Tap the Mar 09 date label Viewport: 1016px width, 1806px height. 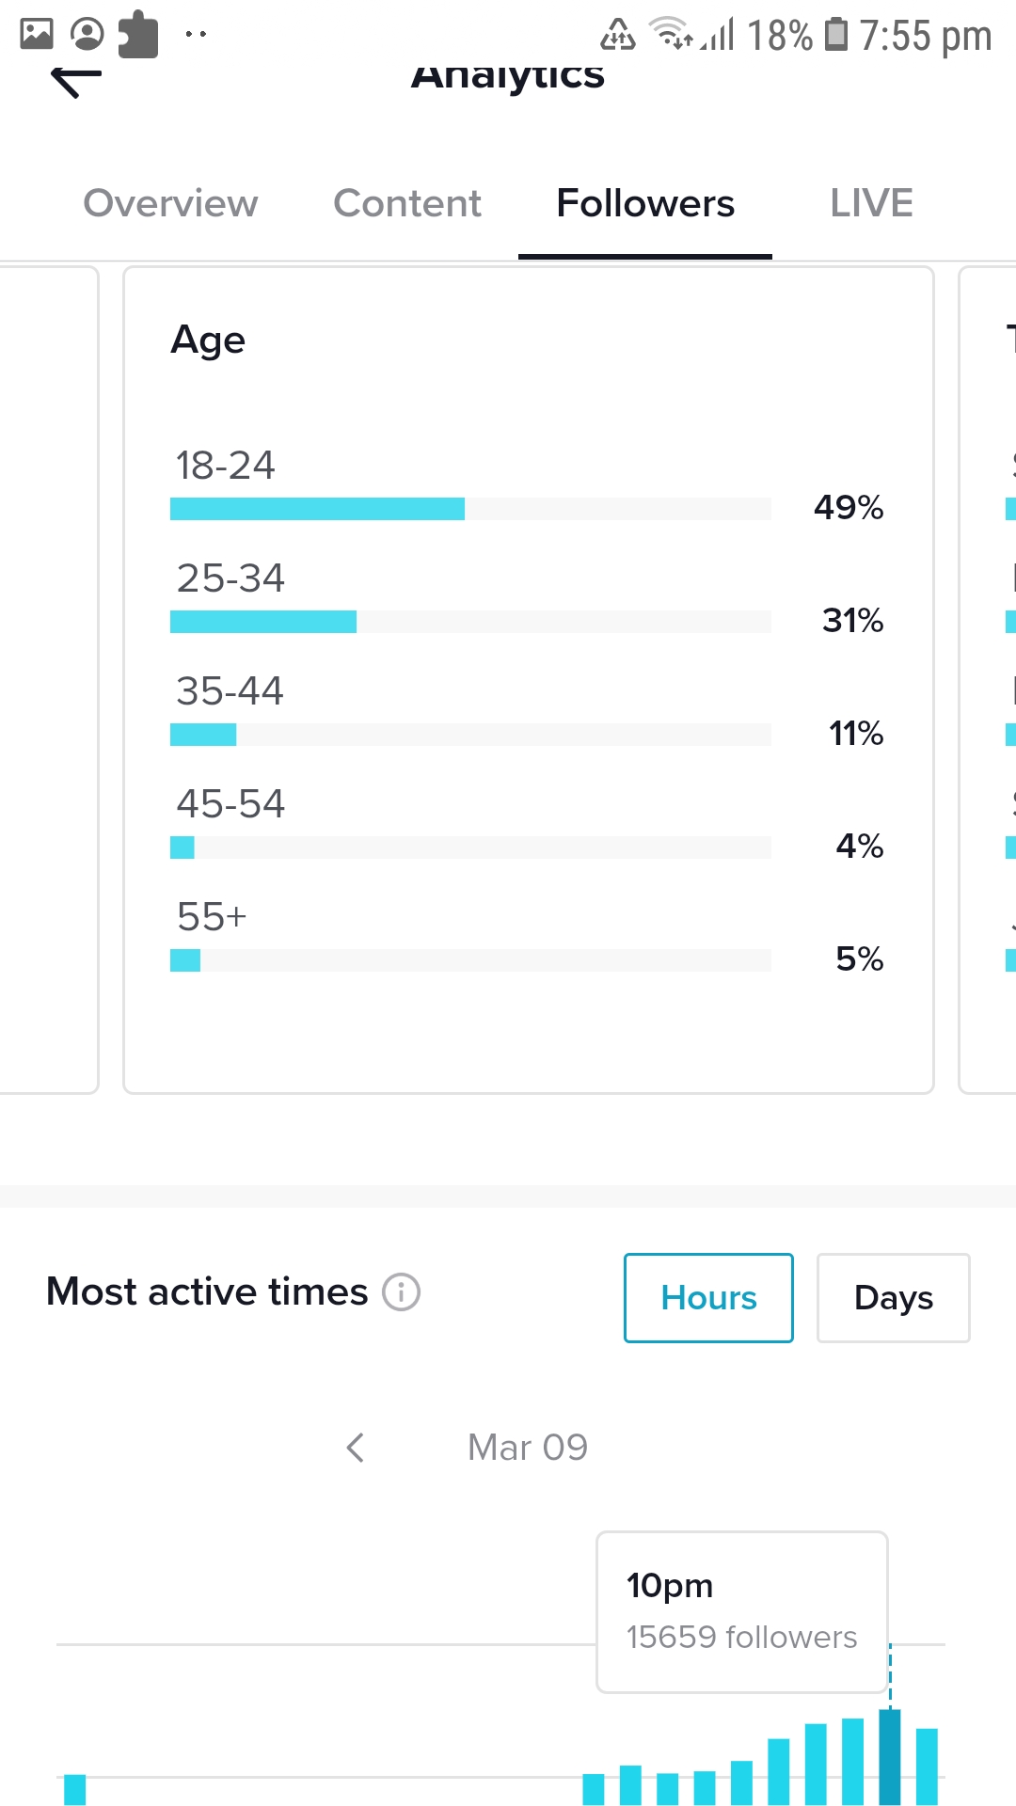click(528, 1448)
